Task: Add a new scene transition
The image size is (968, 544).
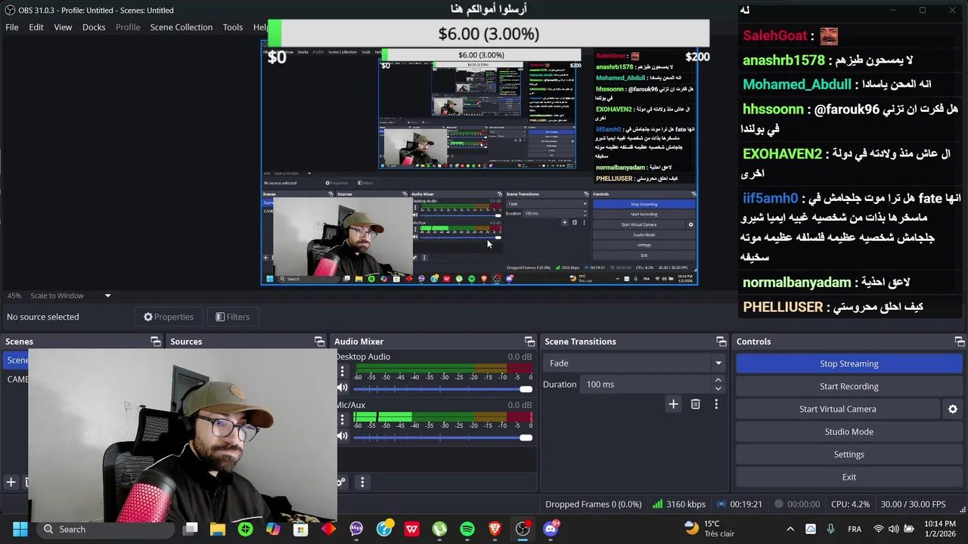Action: [673, 404]
